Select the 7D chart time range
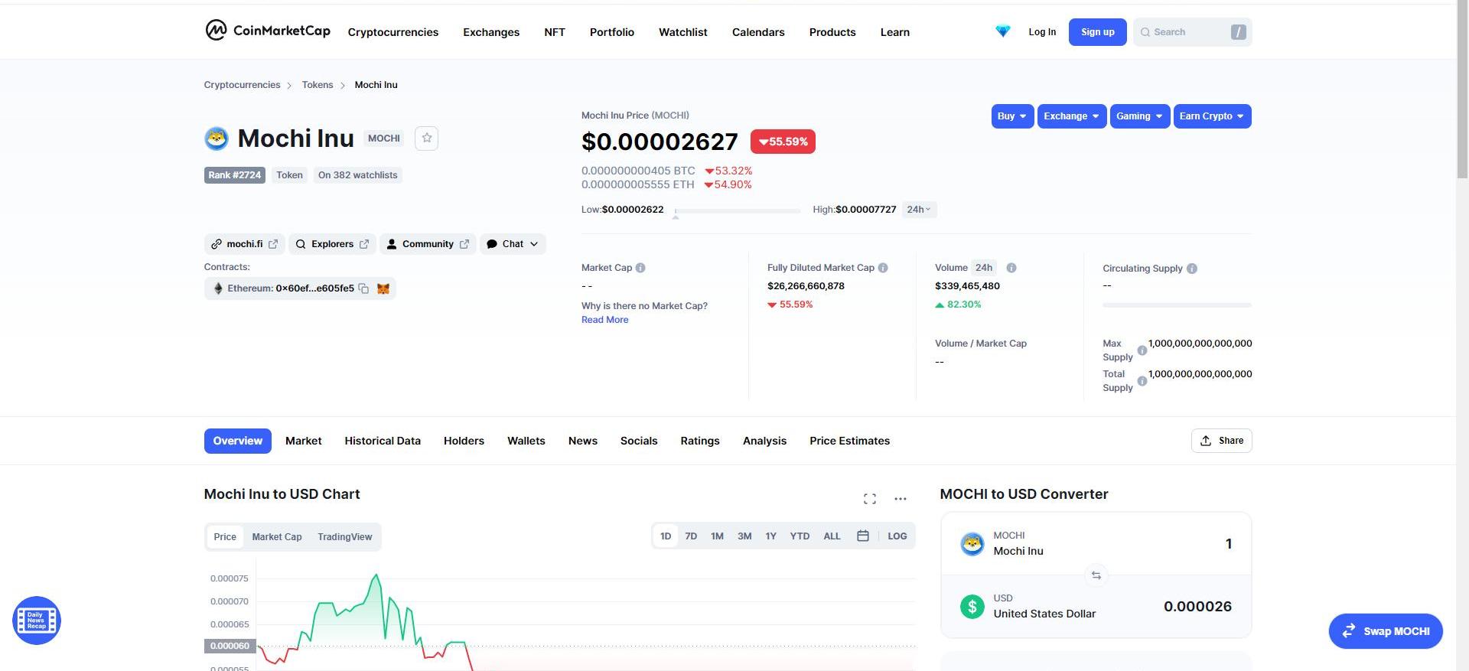 (691, 536)
